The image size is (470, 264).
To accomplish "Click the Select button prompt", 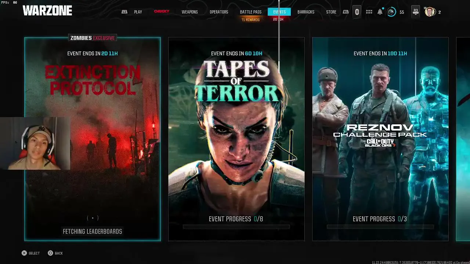I will 30,253.
